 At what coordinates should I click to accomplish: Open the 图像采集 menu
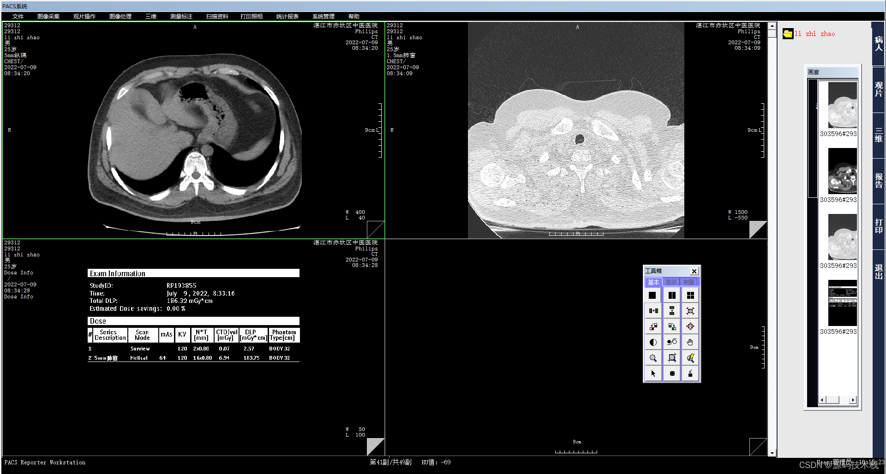pyautogui.click(x=48, y=17)
